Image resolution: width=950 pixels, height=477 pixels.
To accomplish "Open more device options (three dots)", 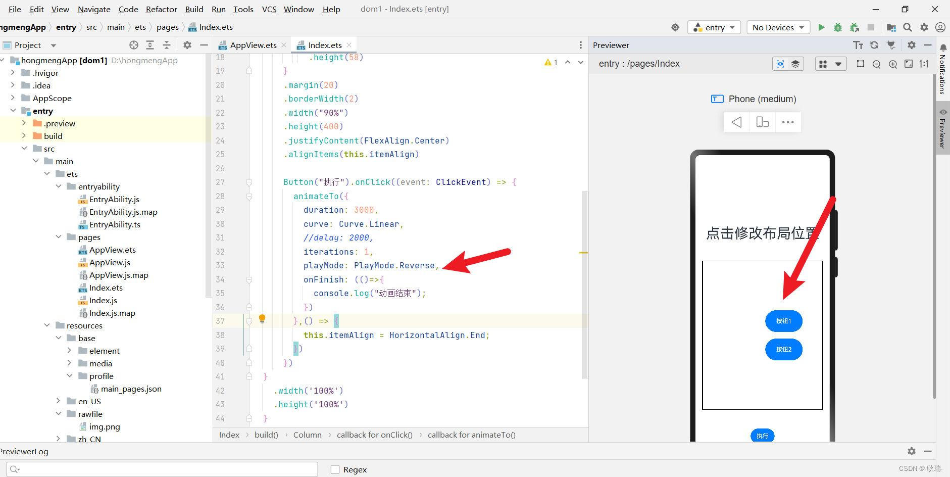I will (x=788, y=122).
